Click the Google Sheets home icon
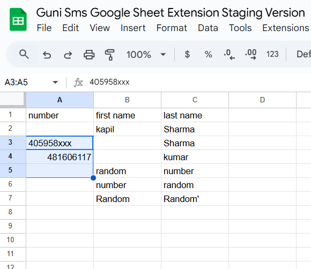This screenshot has height=269, width=311. click(x=18, y=19)
